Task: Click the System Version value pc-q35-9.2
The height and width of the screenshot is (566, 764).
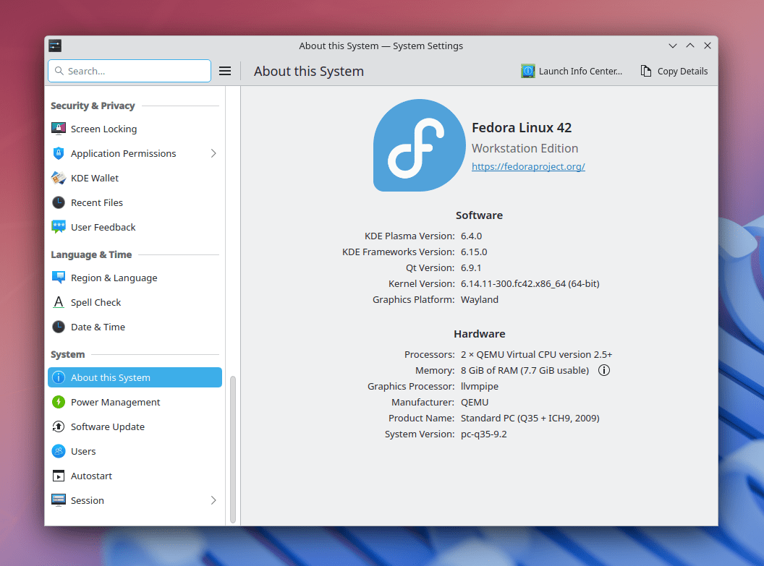Action: point(484,434)
